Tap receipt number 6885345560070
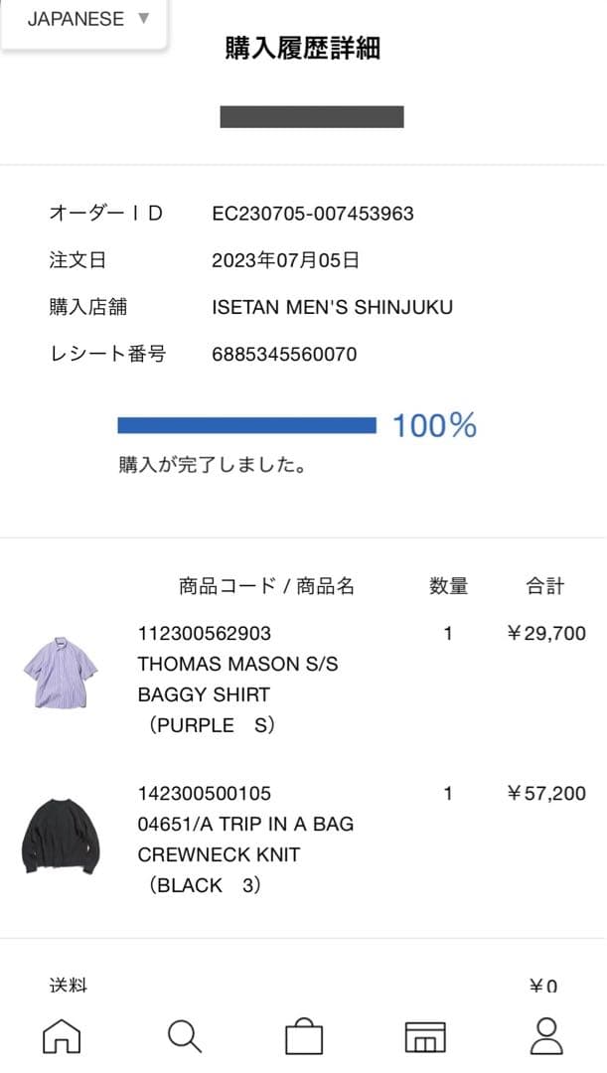The image size is (607, 1073). [x=284, y=353]
